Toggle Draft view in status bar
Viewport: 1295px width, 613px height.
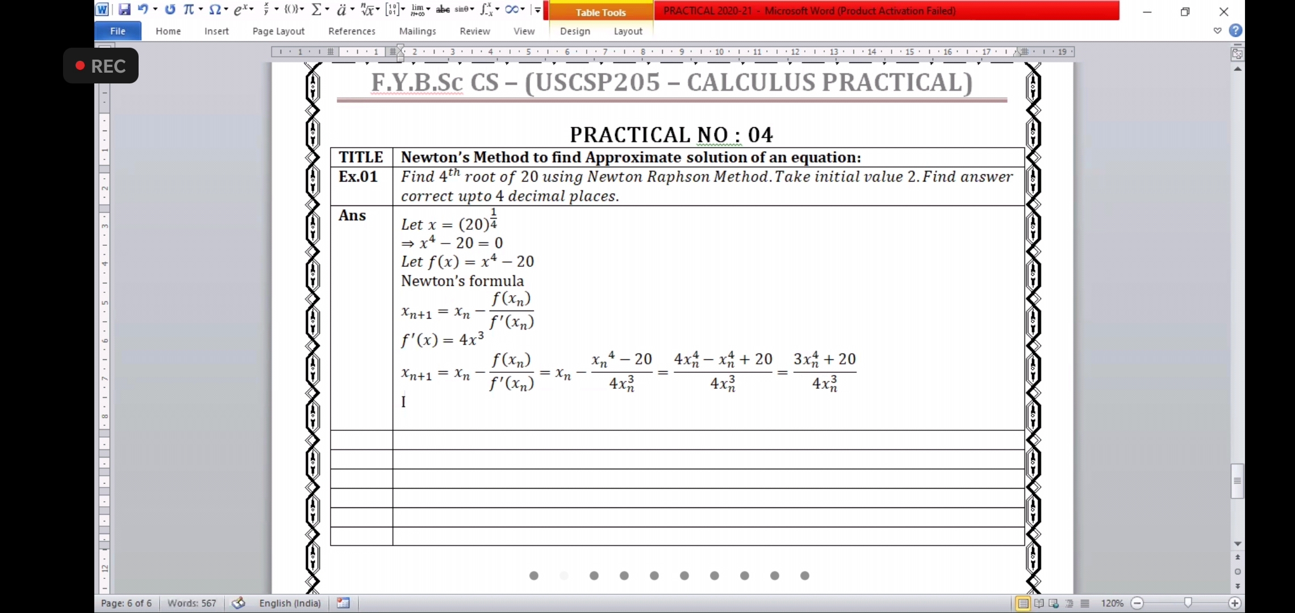[1085, 603]
